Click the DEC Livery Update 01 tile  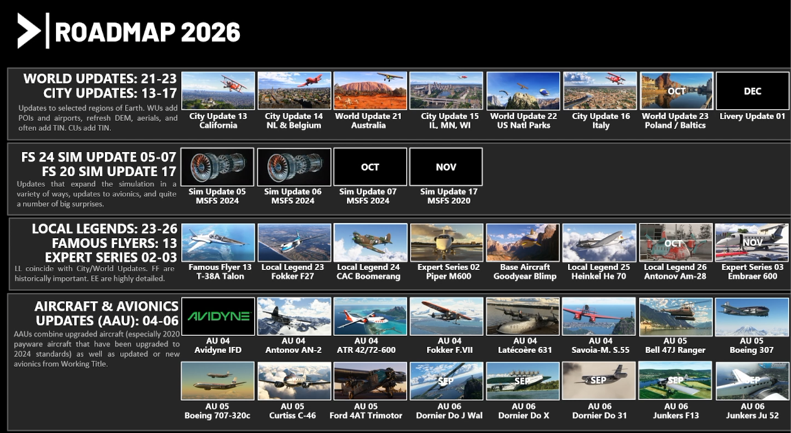[x=752, y=91]
